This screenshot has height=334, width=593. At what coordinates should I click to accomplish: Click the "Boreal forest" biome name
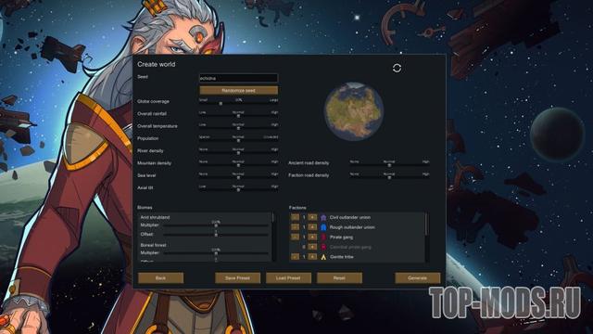(153, 245)
